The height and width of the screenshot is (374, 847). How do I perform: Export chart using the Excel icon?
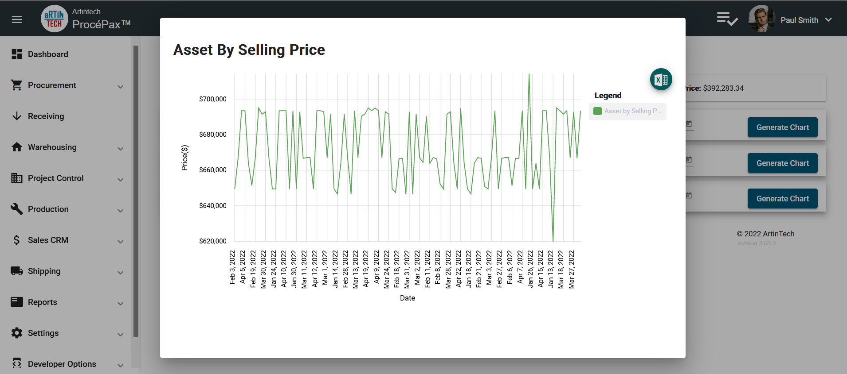[x=661, y=79]
